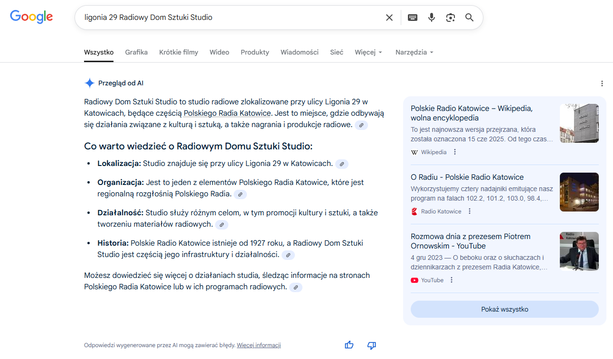The width and height of the screenshot is (613, 359).
Task: Switch to the Grafika tab
Action: pos(136,52)
